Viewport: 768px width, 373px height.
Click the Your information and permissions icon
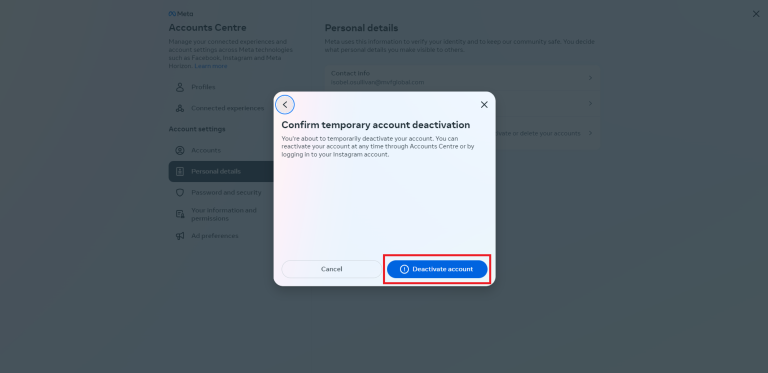click(x=179, y=213)
